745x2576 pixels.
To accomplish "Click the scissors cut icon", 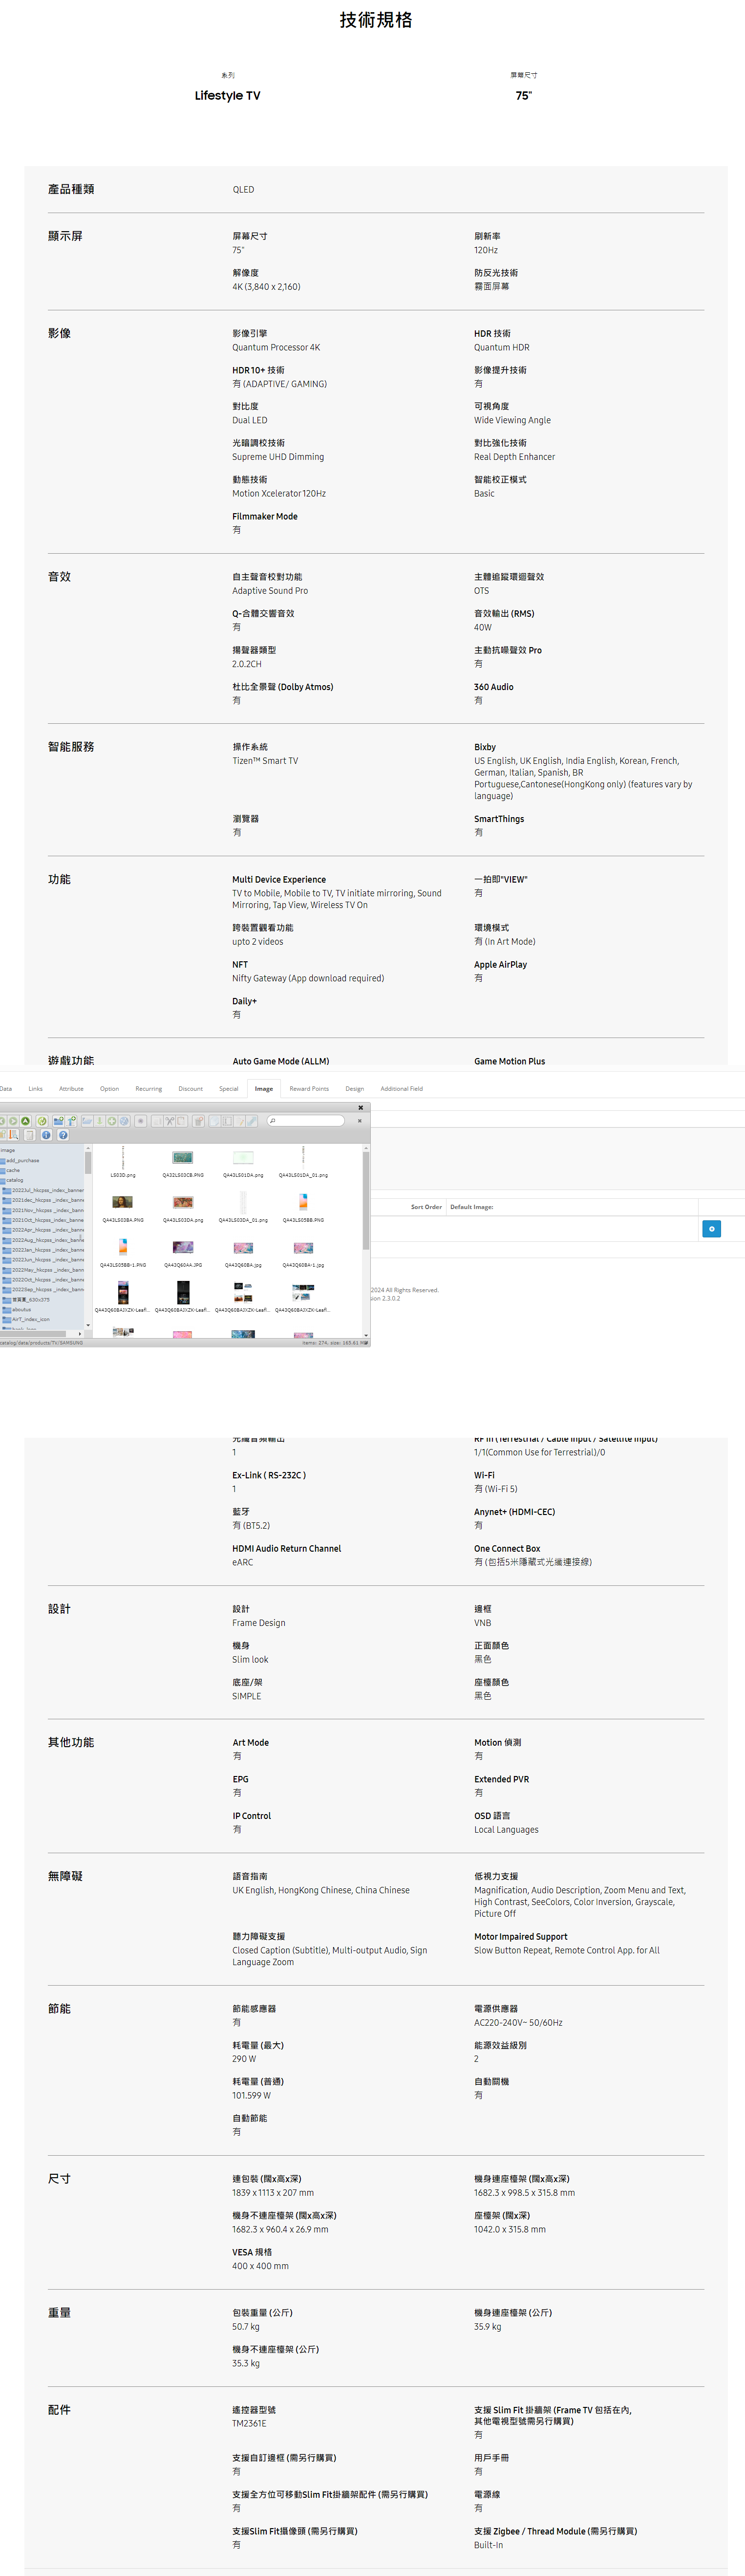I will pos(169,1121).
